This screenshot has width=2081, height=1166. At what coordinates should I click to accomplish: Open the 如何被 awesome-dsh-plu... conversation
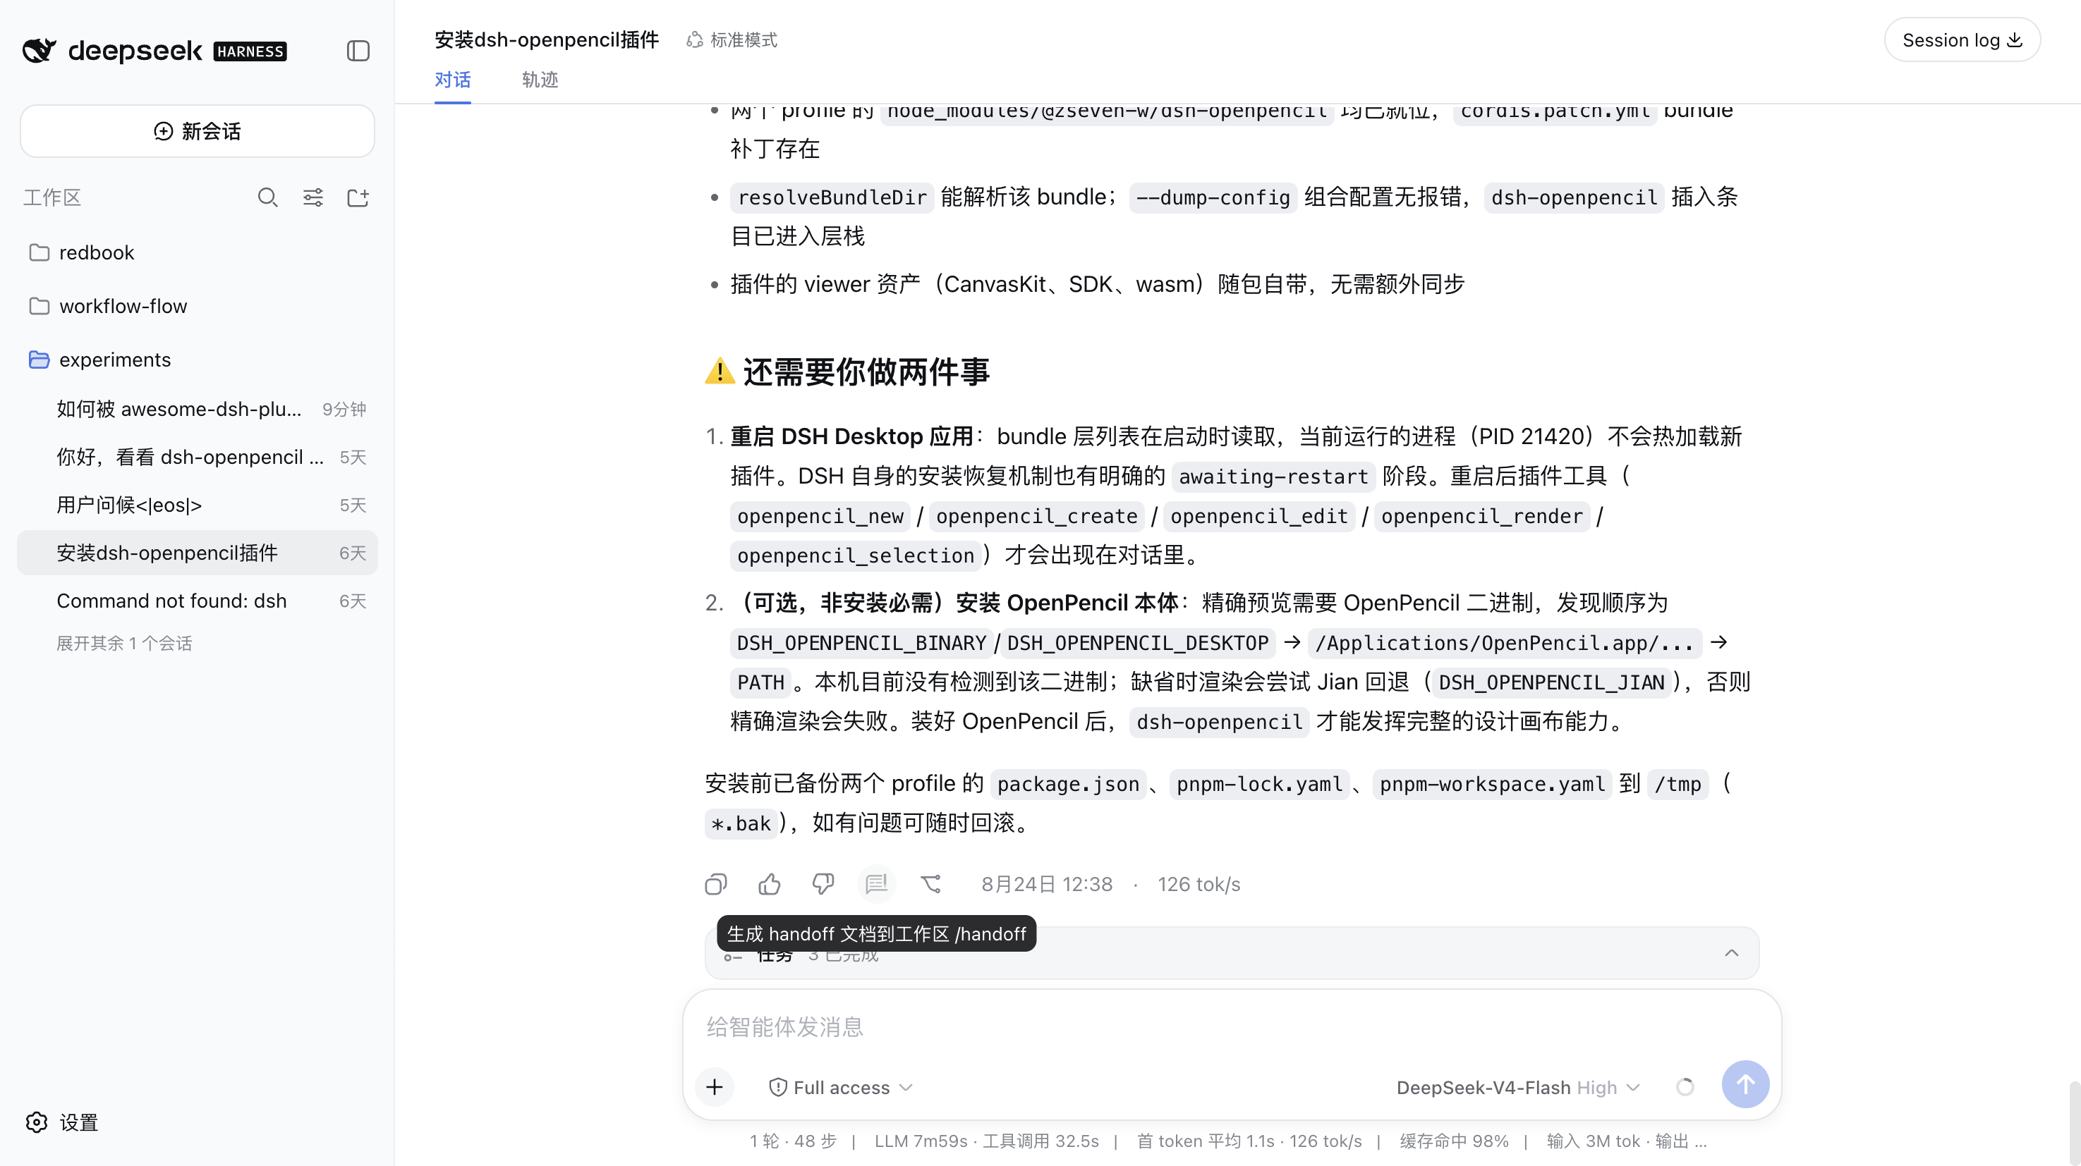pyautogui.click(x=197, y=410)
